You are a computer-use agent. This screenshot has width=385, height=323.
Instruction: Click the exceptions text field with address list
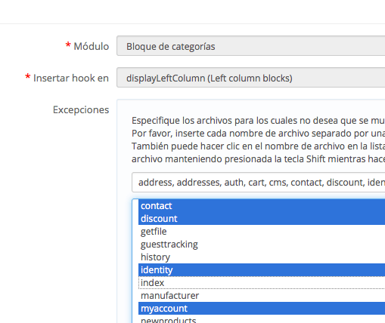click(x=259, y=183)
